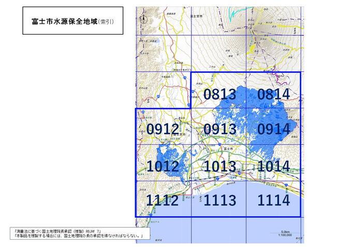
Task: Select map grid section 1013
Action: pos(218,163)
